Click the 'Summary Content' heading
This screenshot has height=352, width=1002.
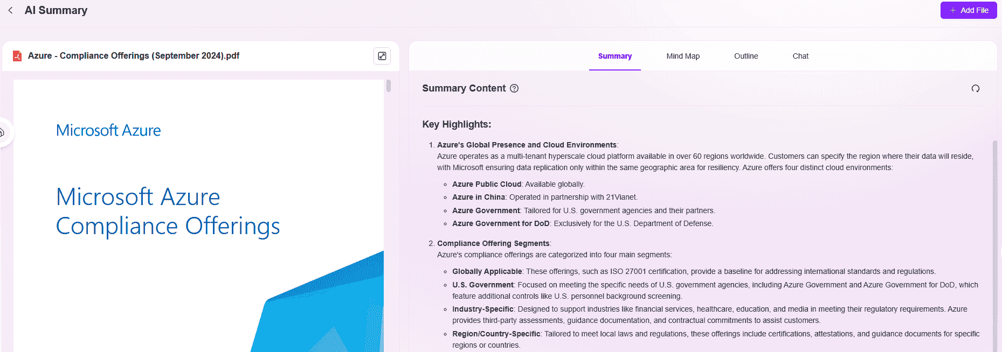tap(464, 88)
